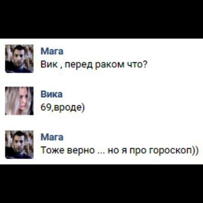Open Вика's blonde profile picture

coord(19,101)
